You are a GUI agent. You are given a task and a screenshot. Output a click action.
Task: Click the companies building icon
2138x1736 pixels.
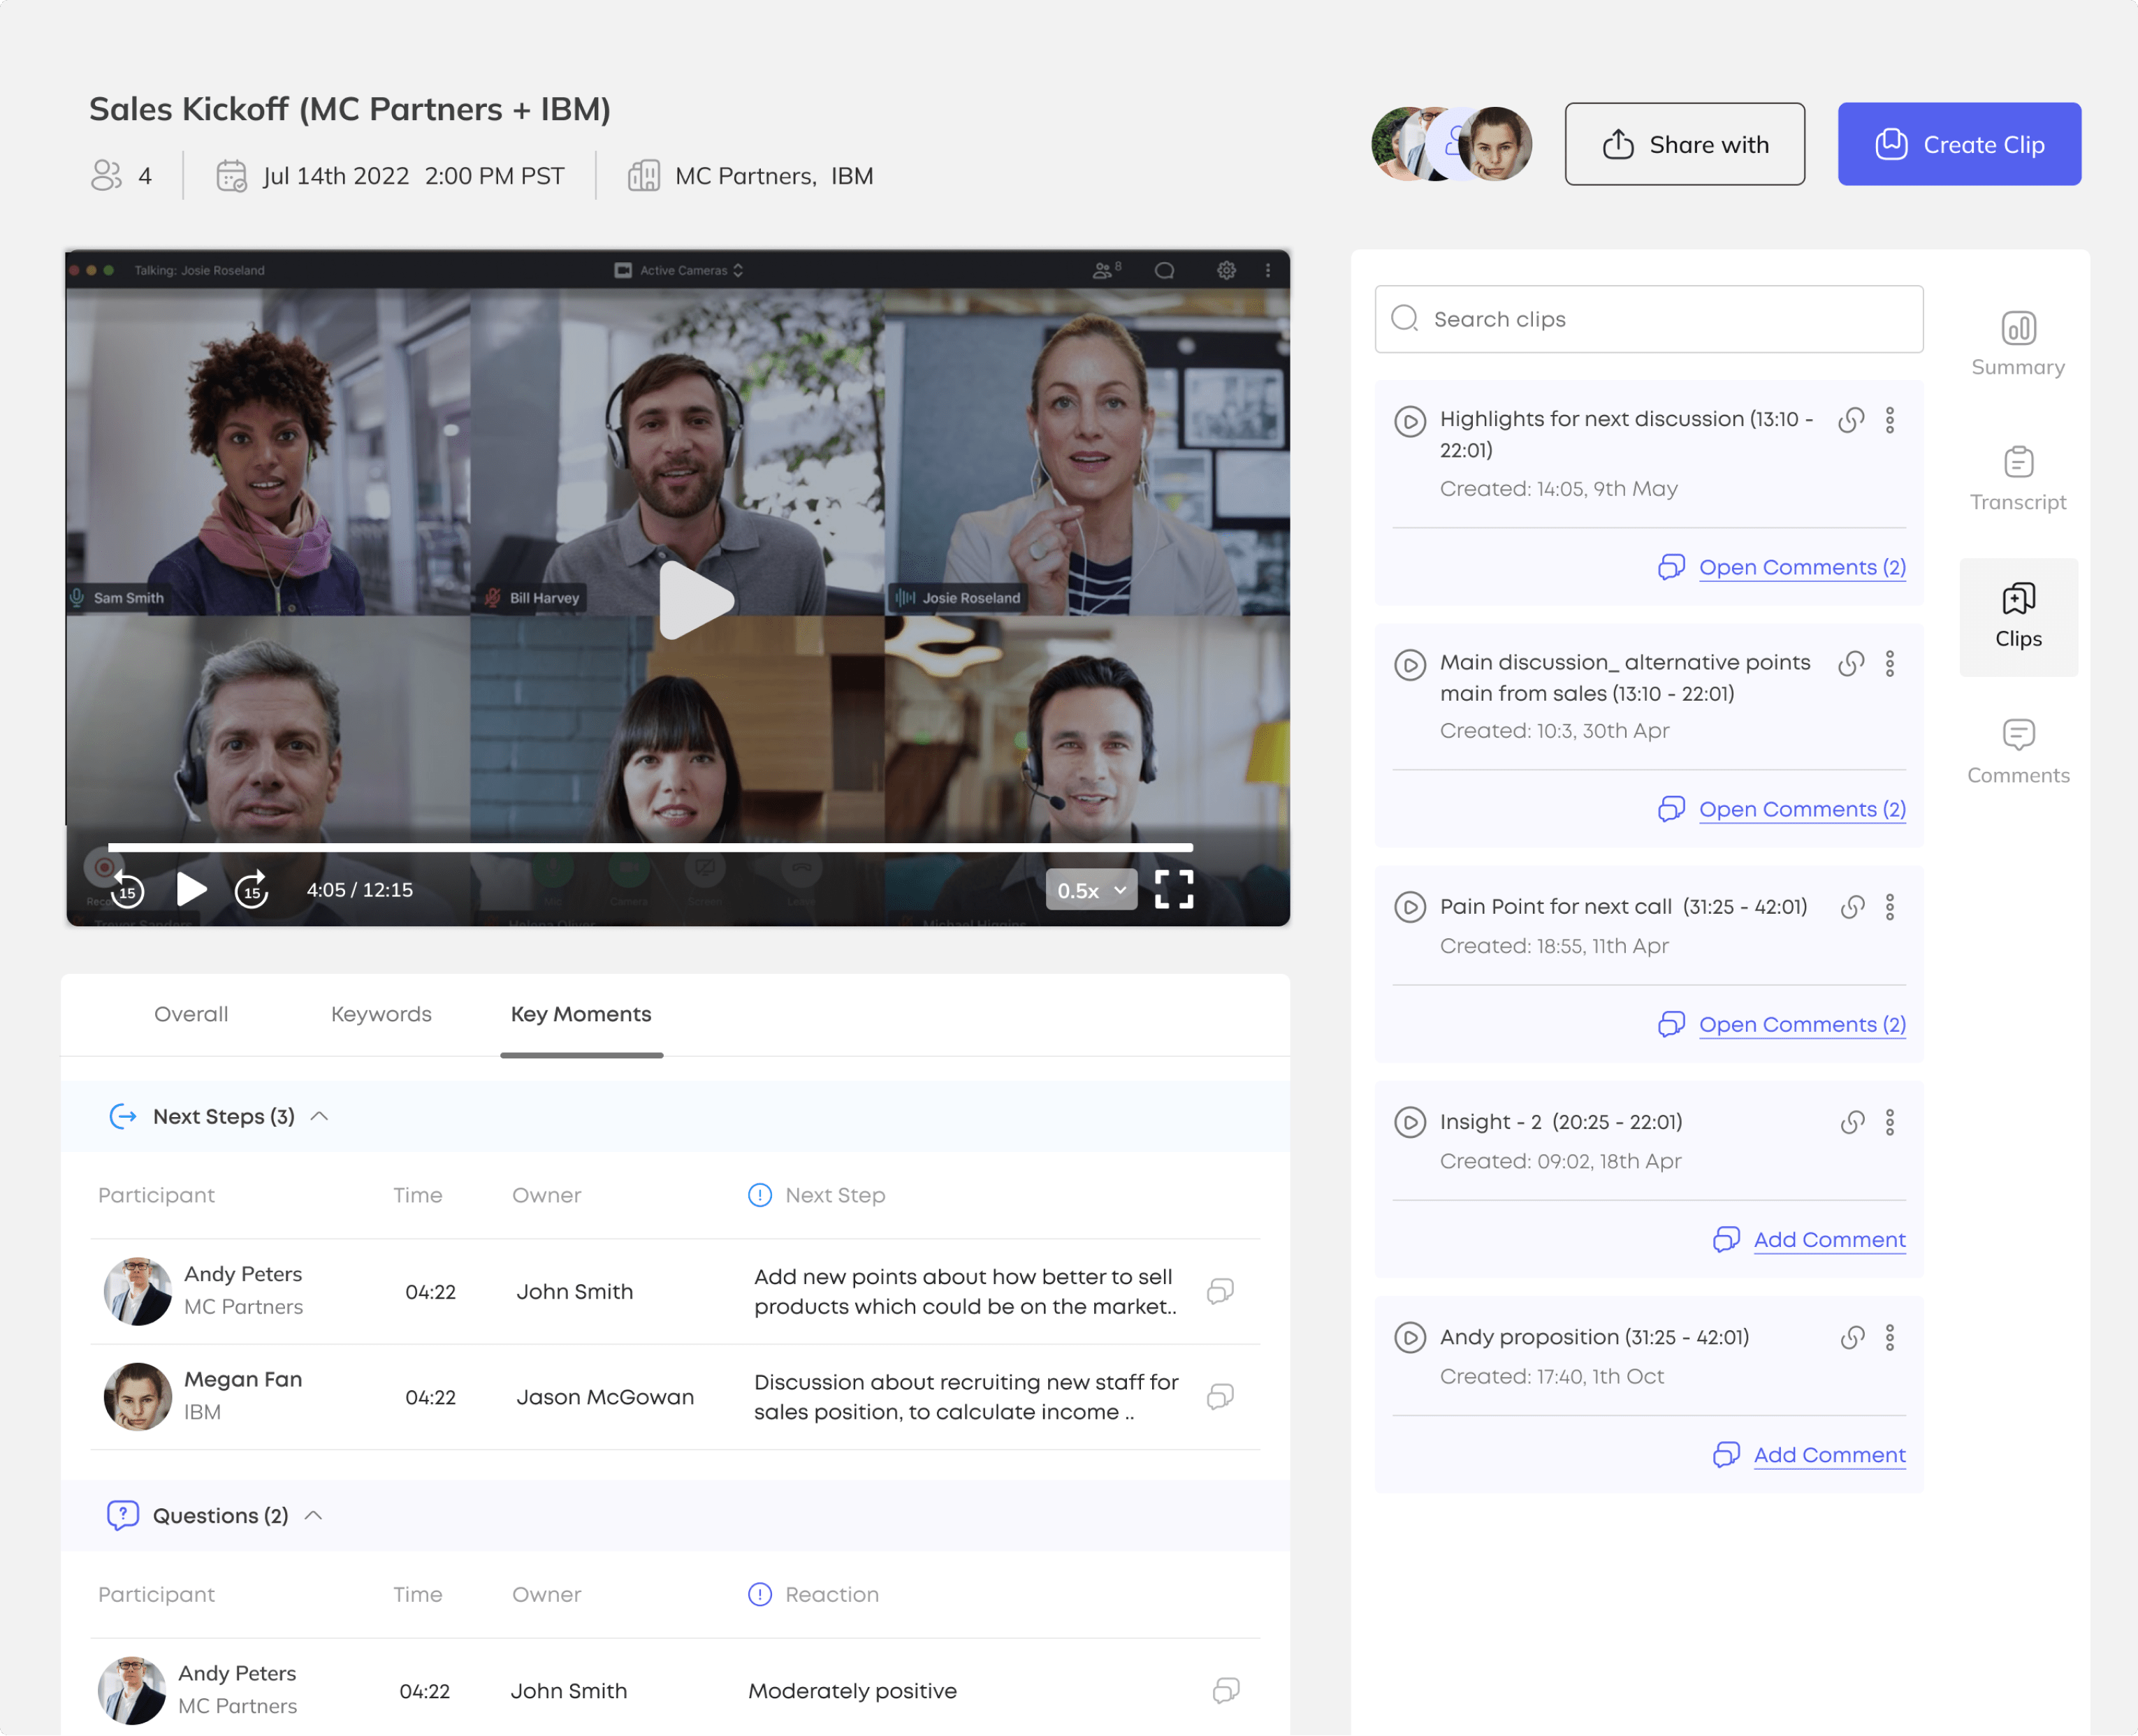644,176
